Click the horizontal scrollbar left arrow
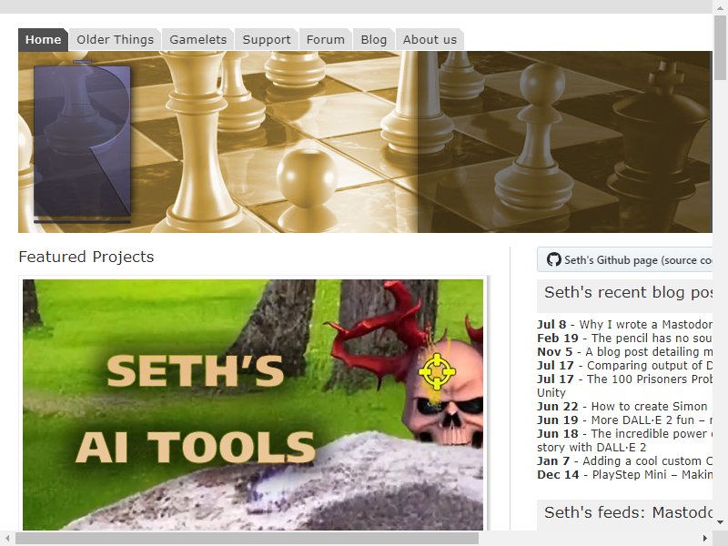 (7, 538)
